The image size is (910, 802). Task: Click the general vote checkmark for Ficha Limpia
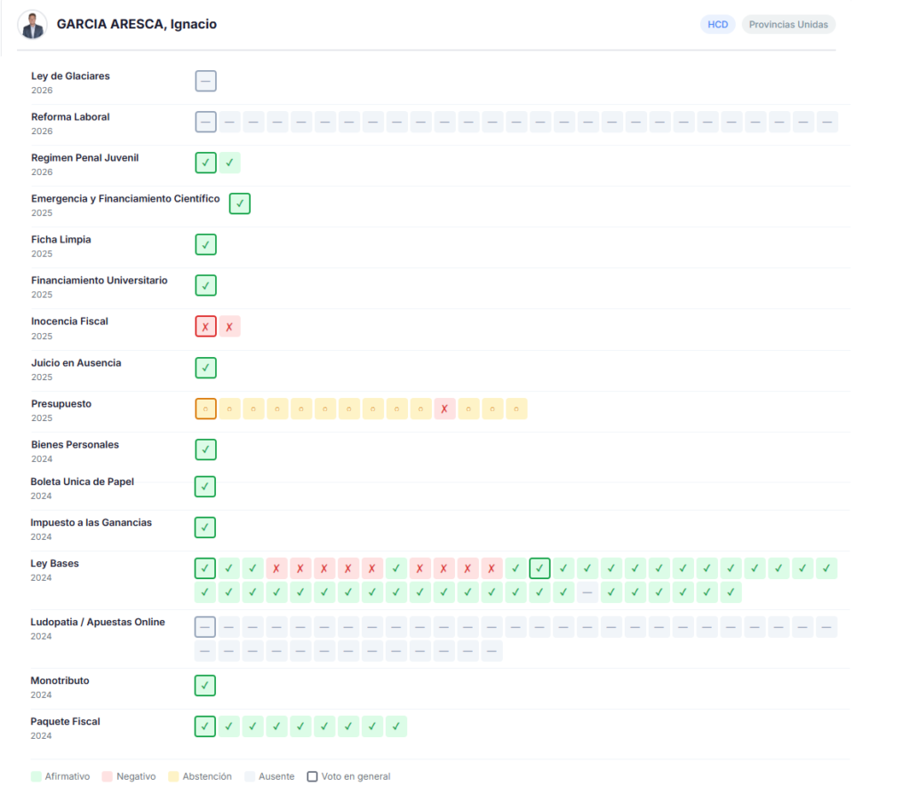[205, 244]
